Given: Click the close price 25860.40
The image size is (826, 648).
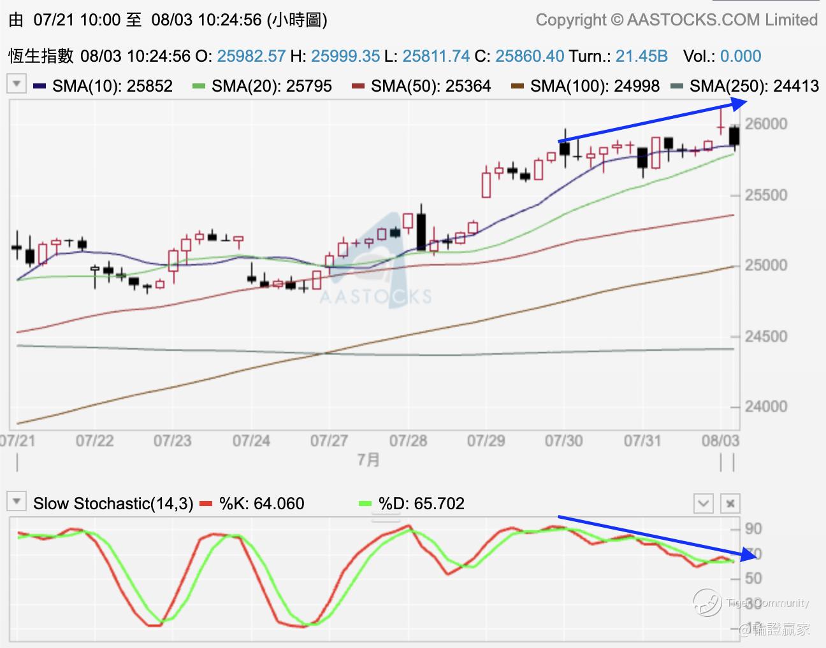Looking at the screenshot, I should point(530,56).
